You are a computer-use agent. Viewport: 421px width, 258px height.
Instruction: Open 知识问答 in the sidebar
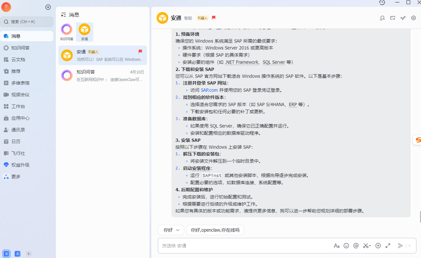pyautogui.click(x=27, y=48)
